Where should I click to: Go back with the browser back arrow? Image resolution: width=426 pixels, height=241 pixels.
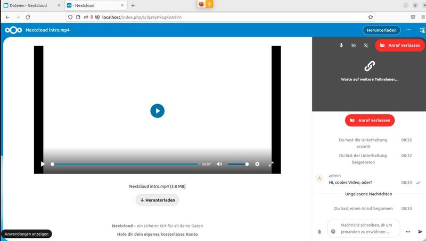(7, 17)
